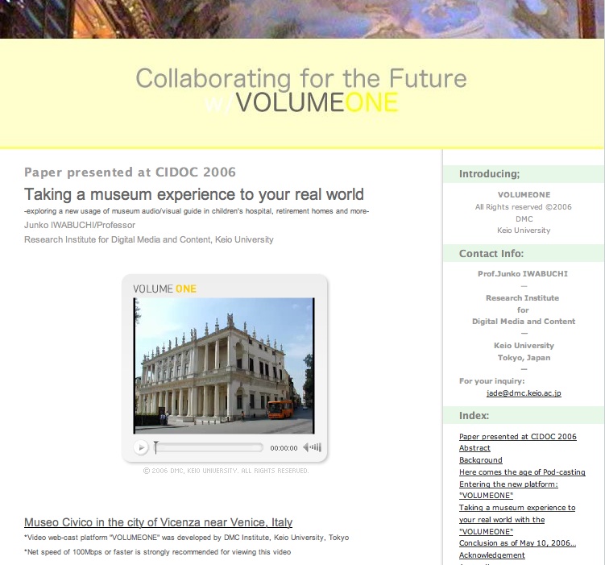Go to the Acknowledgement index link
605x565 pixels.
click(492, 555)
